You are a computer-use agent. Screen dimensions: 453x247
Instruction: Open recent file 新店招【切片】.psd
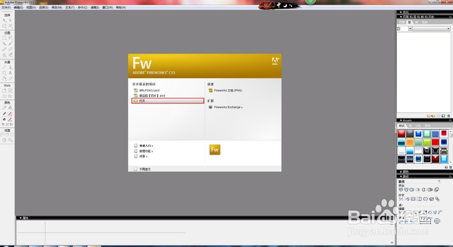152,96
